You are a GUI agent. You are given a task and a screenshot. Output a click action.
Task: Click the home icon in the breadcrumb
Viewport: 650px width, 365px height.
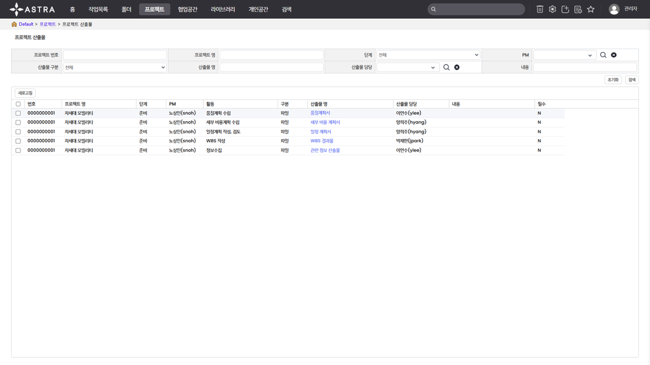point(14,24)
